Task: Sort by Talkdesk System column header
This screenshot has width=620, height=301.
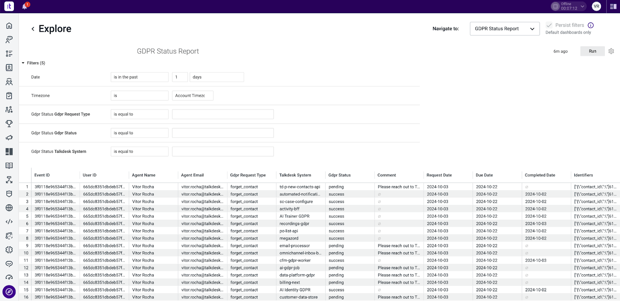Action: click(x=295, y=175)
